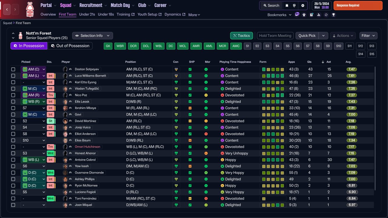Go forward with the right arrow button

pos(15,9)
